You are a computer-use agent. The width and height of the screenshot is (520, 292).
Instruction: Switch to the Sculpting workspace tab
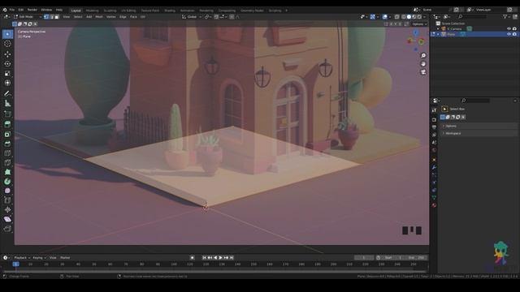(x=110, y=11)
